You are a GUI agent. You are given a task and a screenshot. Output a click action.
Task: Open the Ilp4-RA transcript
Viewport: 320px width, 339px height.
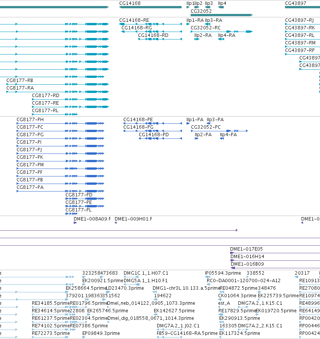point(227,35)
